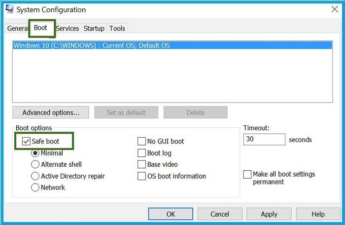
Task: Tick the Boot log checkbox
Action: coord(142,153)
